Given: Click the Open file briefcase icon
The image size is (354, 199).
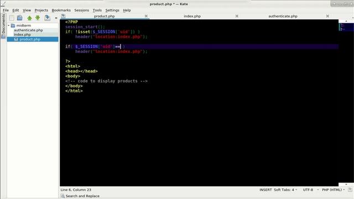Looking at the screenshot, I should (20, 18).
